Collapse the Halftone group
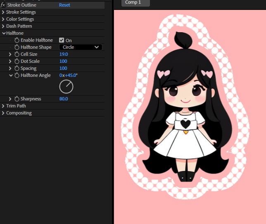The image size is (266, 224). 4,33
